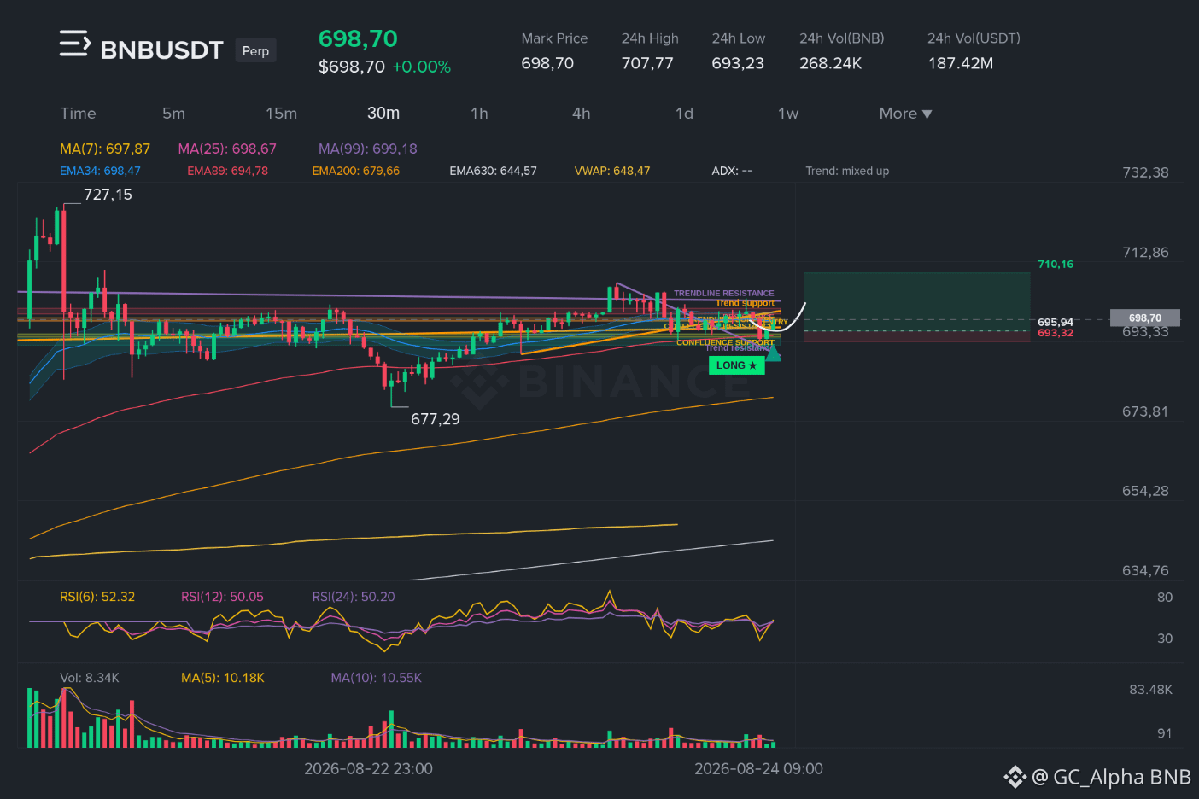Click the RSI 30 axis level
The image size is (1199, 799).
[x=1165, y=639]
